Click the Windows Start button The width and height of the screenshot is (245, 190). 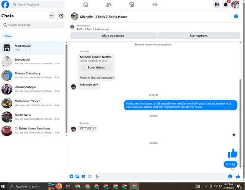3,186
